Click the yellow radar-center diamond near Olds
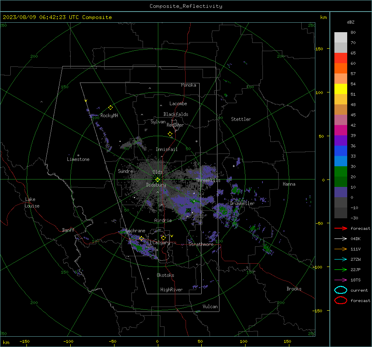The height and width of the screenshot is (347, 372). [x=157, y=180]
